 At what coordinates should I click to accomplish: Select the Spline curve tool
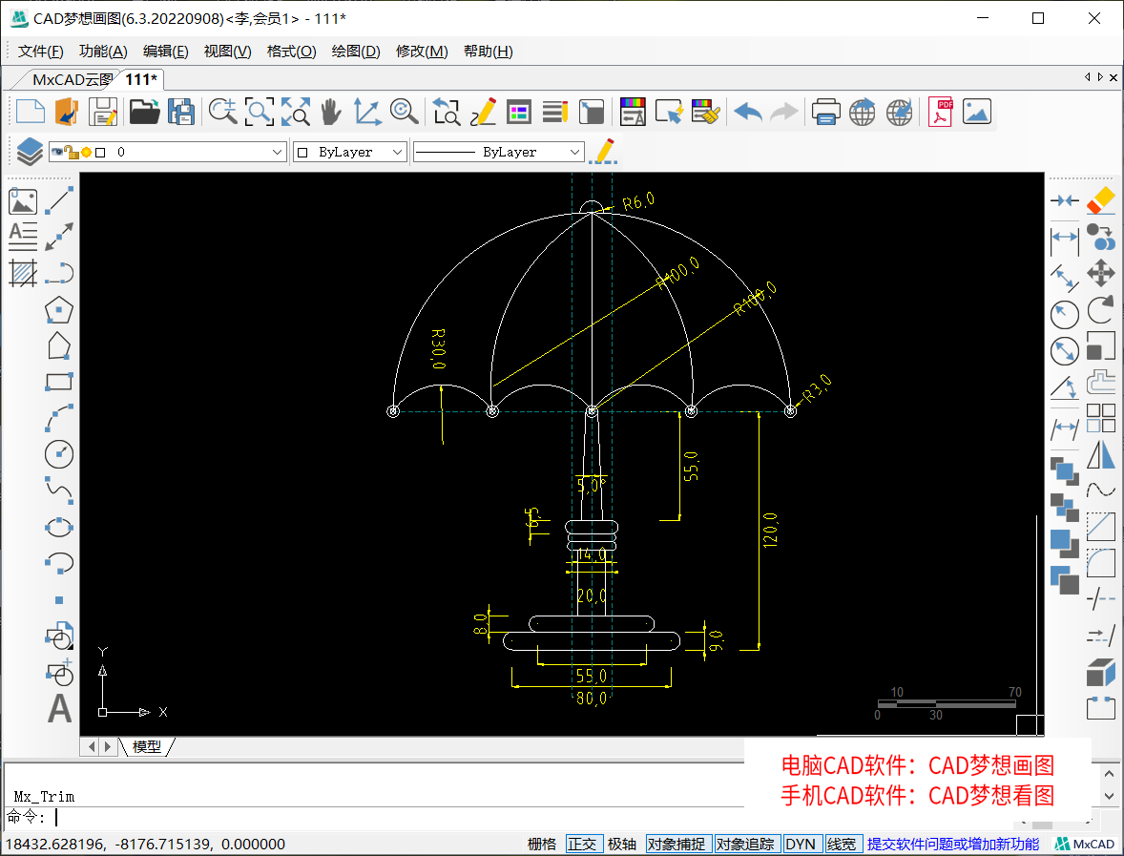click(x=59, y=491)
